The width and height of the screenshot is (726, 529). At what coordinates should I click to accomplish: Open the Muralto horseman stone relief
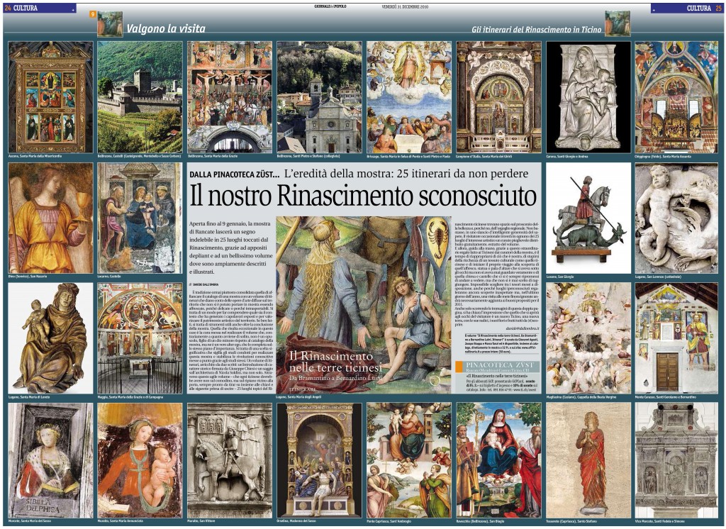point(230,460)
